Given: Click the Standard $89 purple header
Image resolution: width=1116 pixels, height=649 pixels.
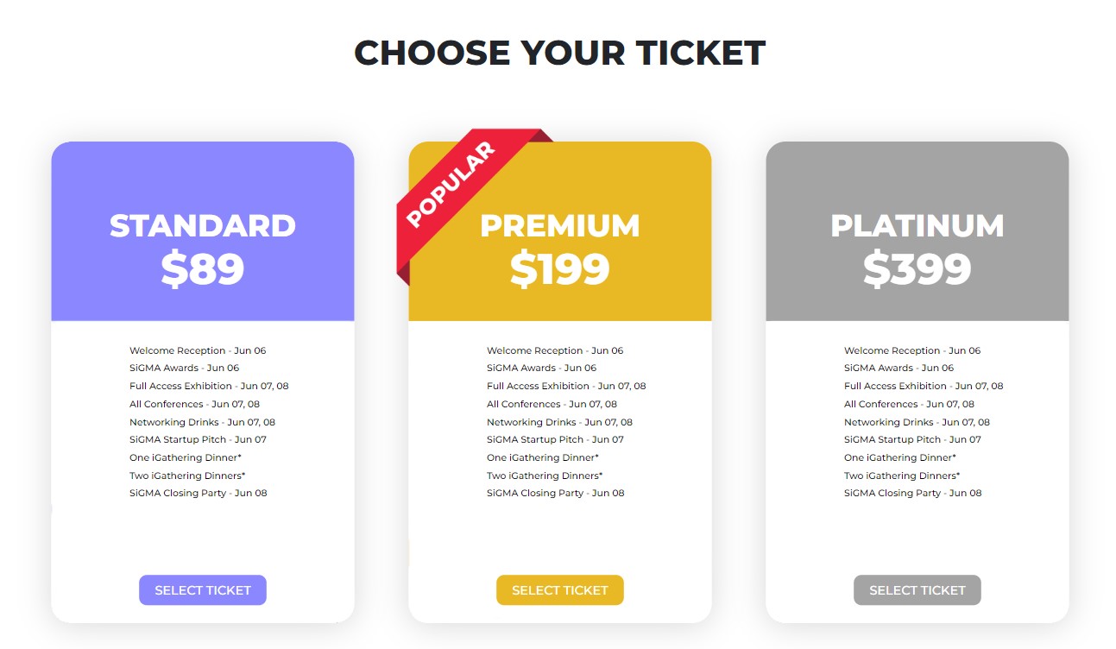Looking at the screenshot, I should coord(203,231).
